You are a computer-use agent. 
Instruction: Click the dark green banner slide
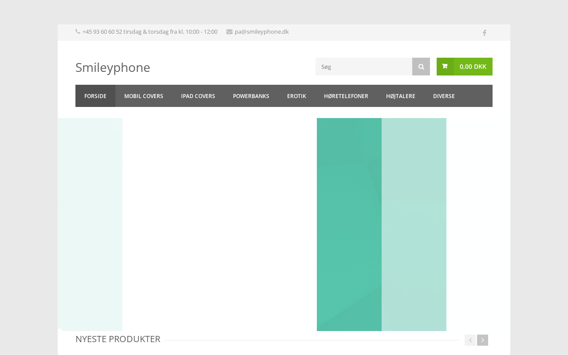(x=349, y=224)
